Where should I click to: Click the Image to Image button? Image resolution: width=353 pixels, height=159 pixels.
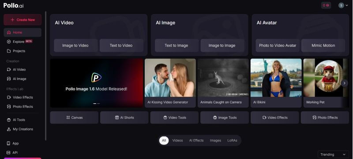[222, 45]
